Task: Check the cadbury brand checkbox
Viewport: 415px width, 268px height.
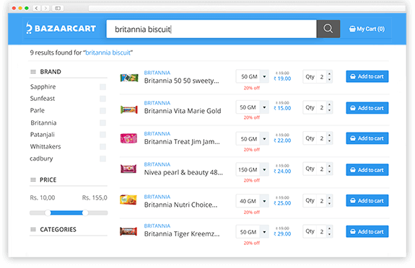Action: pyautogui.click(x=103, y=158)
